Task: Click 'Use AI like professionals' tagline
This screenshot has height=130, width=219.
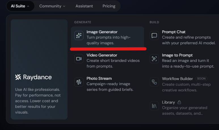Action: click(x=38, y=101)
